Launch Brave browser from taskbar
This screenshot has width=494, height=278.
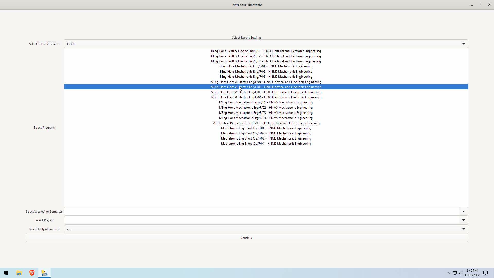point(32,273)
